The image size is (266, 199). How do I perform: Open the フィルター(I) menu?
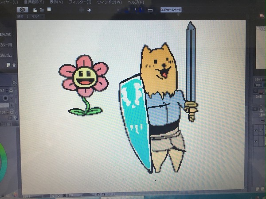point(80,2)
